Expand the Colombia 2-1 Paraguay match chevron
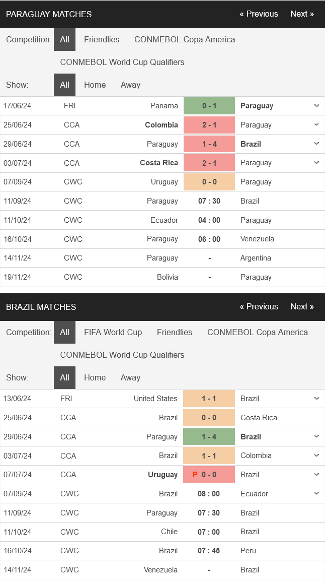 tap(316, 124)
